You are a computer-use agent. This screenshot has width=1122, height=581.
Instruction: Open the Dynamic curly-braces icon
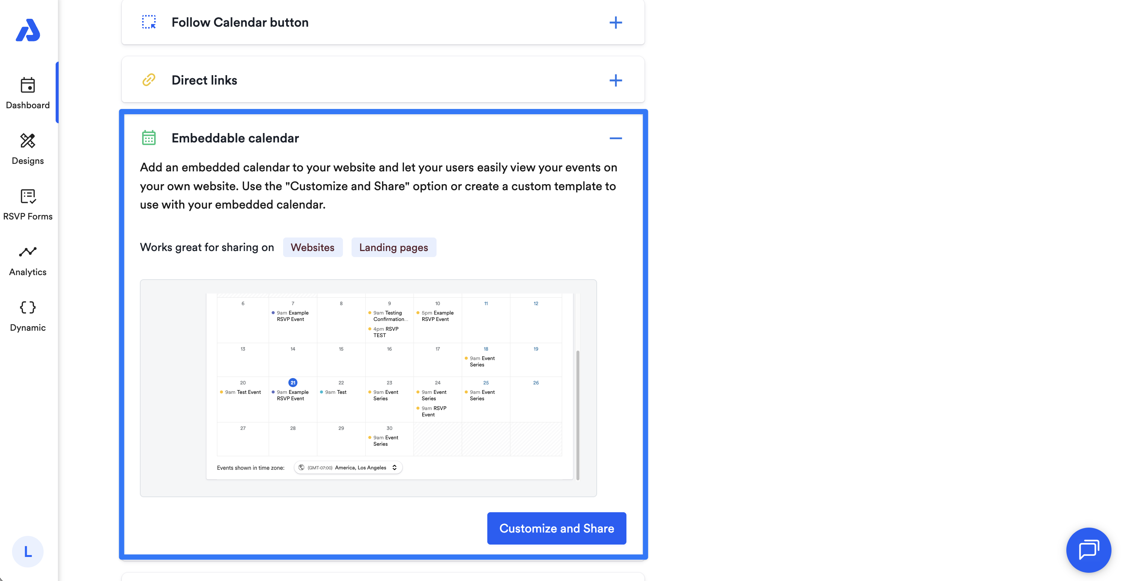coord(28,308)
